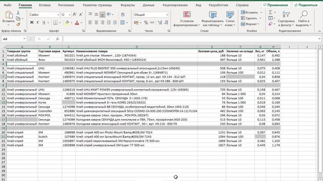Click the select all corner triangle
Screen dimensions: 323x181
tap(4, 47)
